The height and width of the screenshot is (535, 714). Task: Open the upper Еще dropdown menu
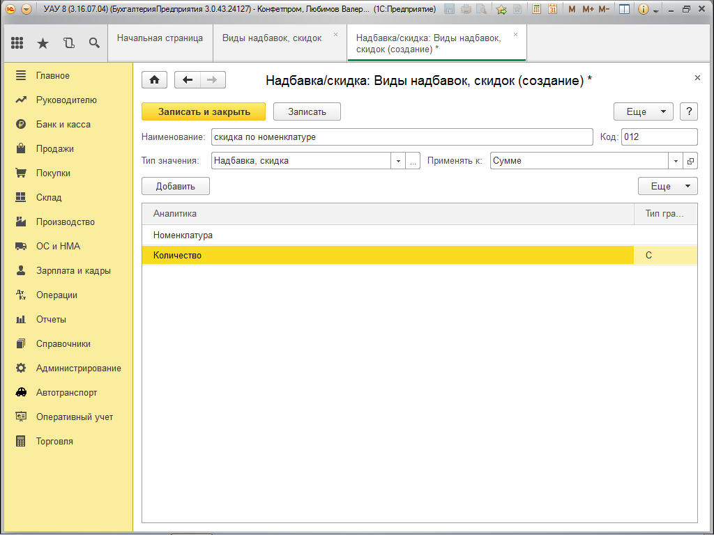(x=643, y=111)
